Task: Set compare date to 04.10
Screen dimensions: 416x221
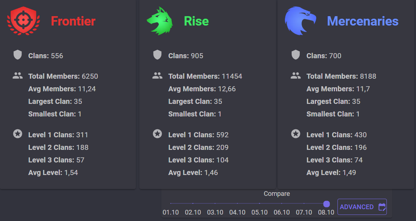Action: pos(237,212)
